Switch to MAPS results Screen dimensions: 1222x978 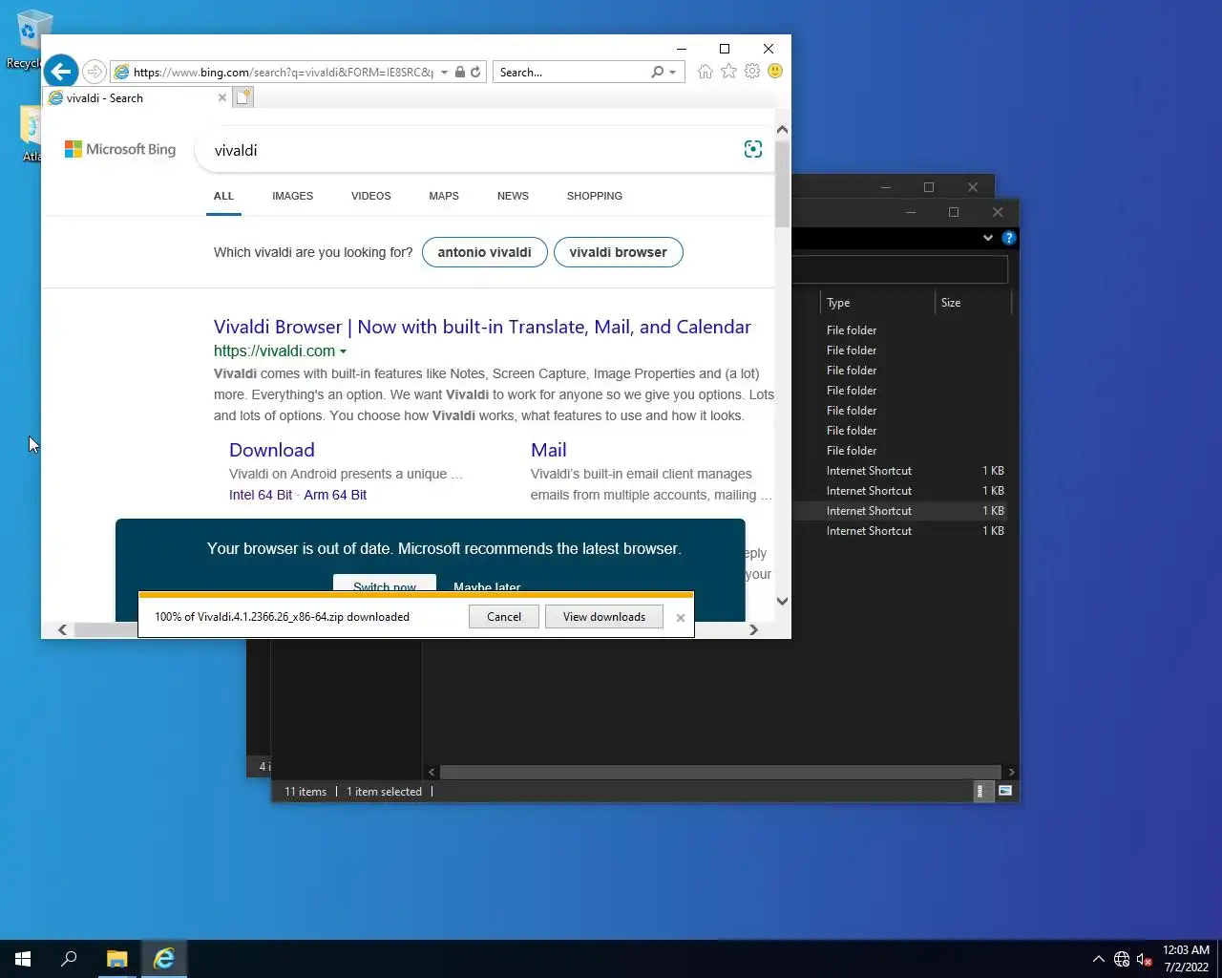pos(444,196)
